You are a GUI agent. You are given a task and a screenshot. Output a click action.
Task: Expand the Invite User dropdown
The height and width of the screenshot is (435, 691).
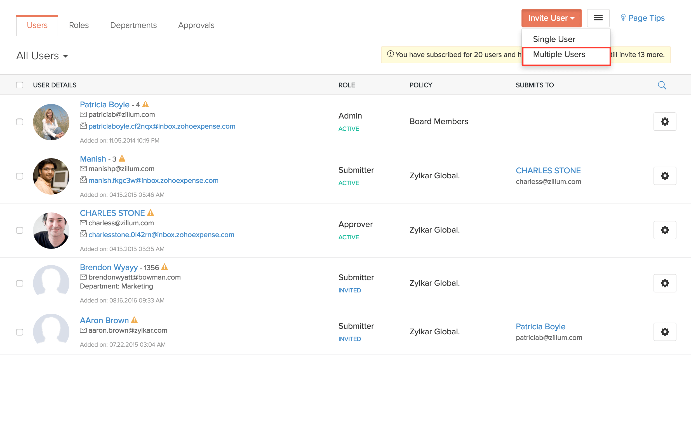551,18
